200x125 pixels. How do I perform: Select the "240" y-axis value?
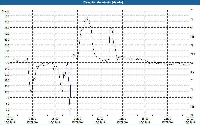click(x=7, y=69)
